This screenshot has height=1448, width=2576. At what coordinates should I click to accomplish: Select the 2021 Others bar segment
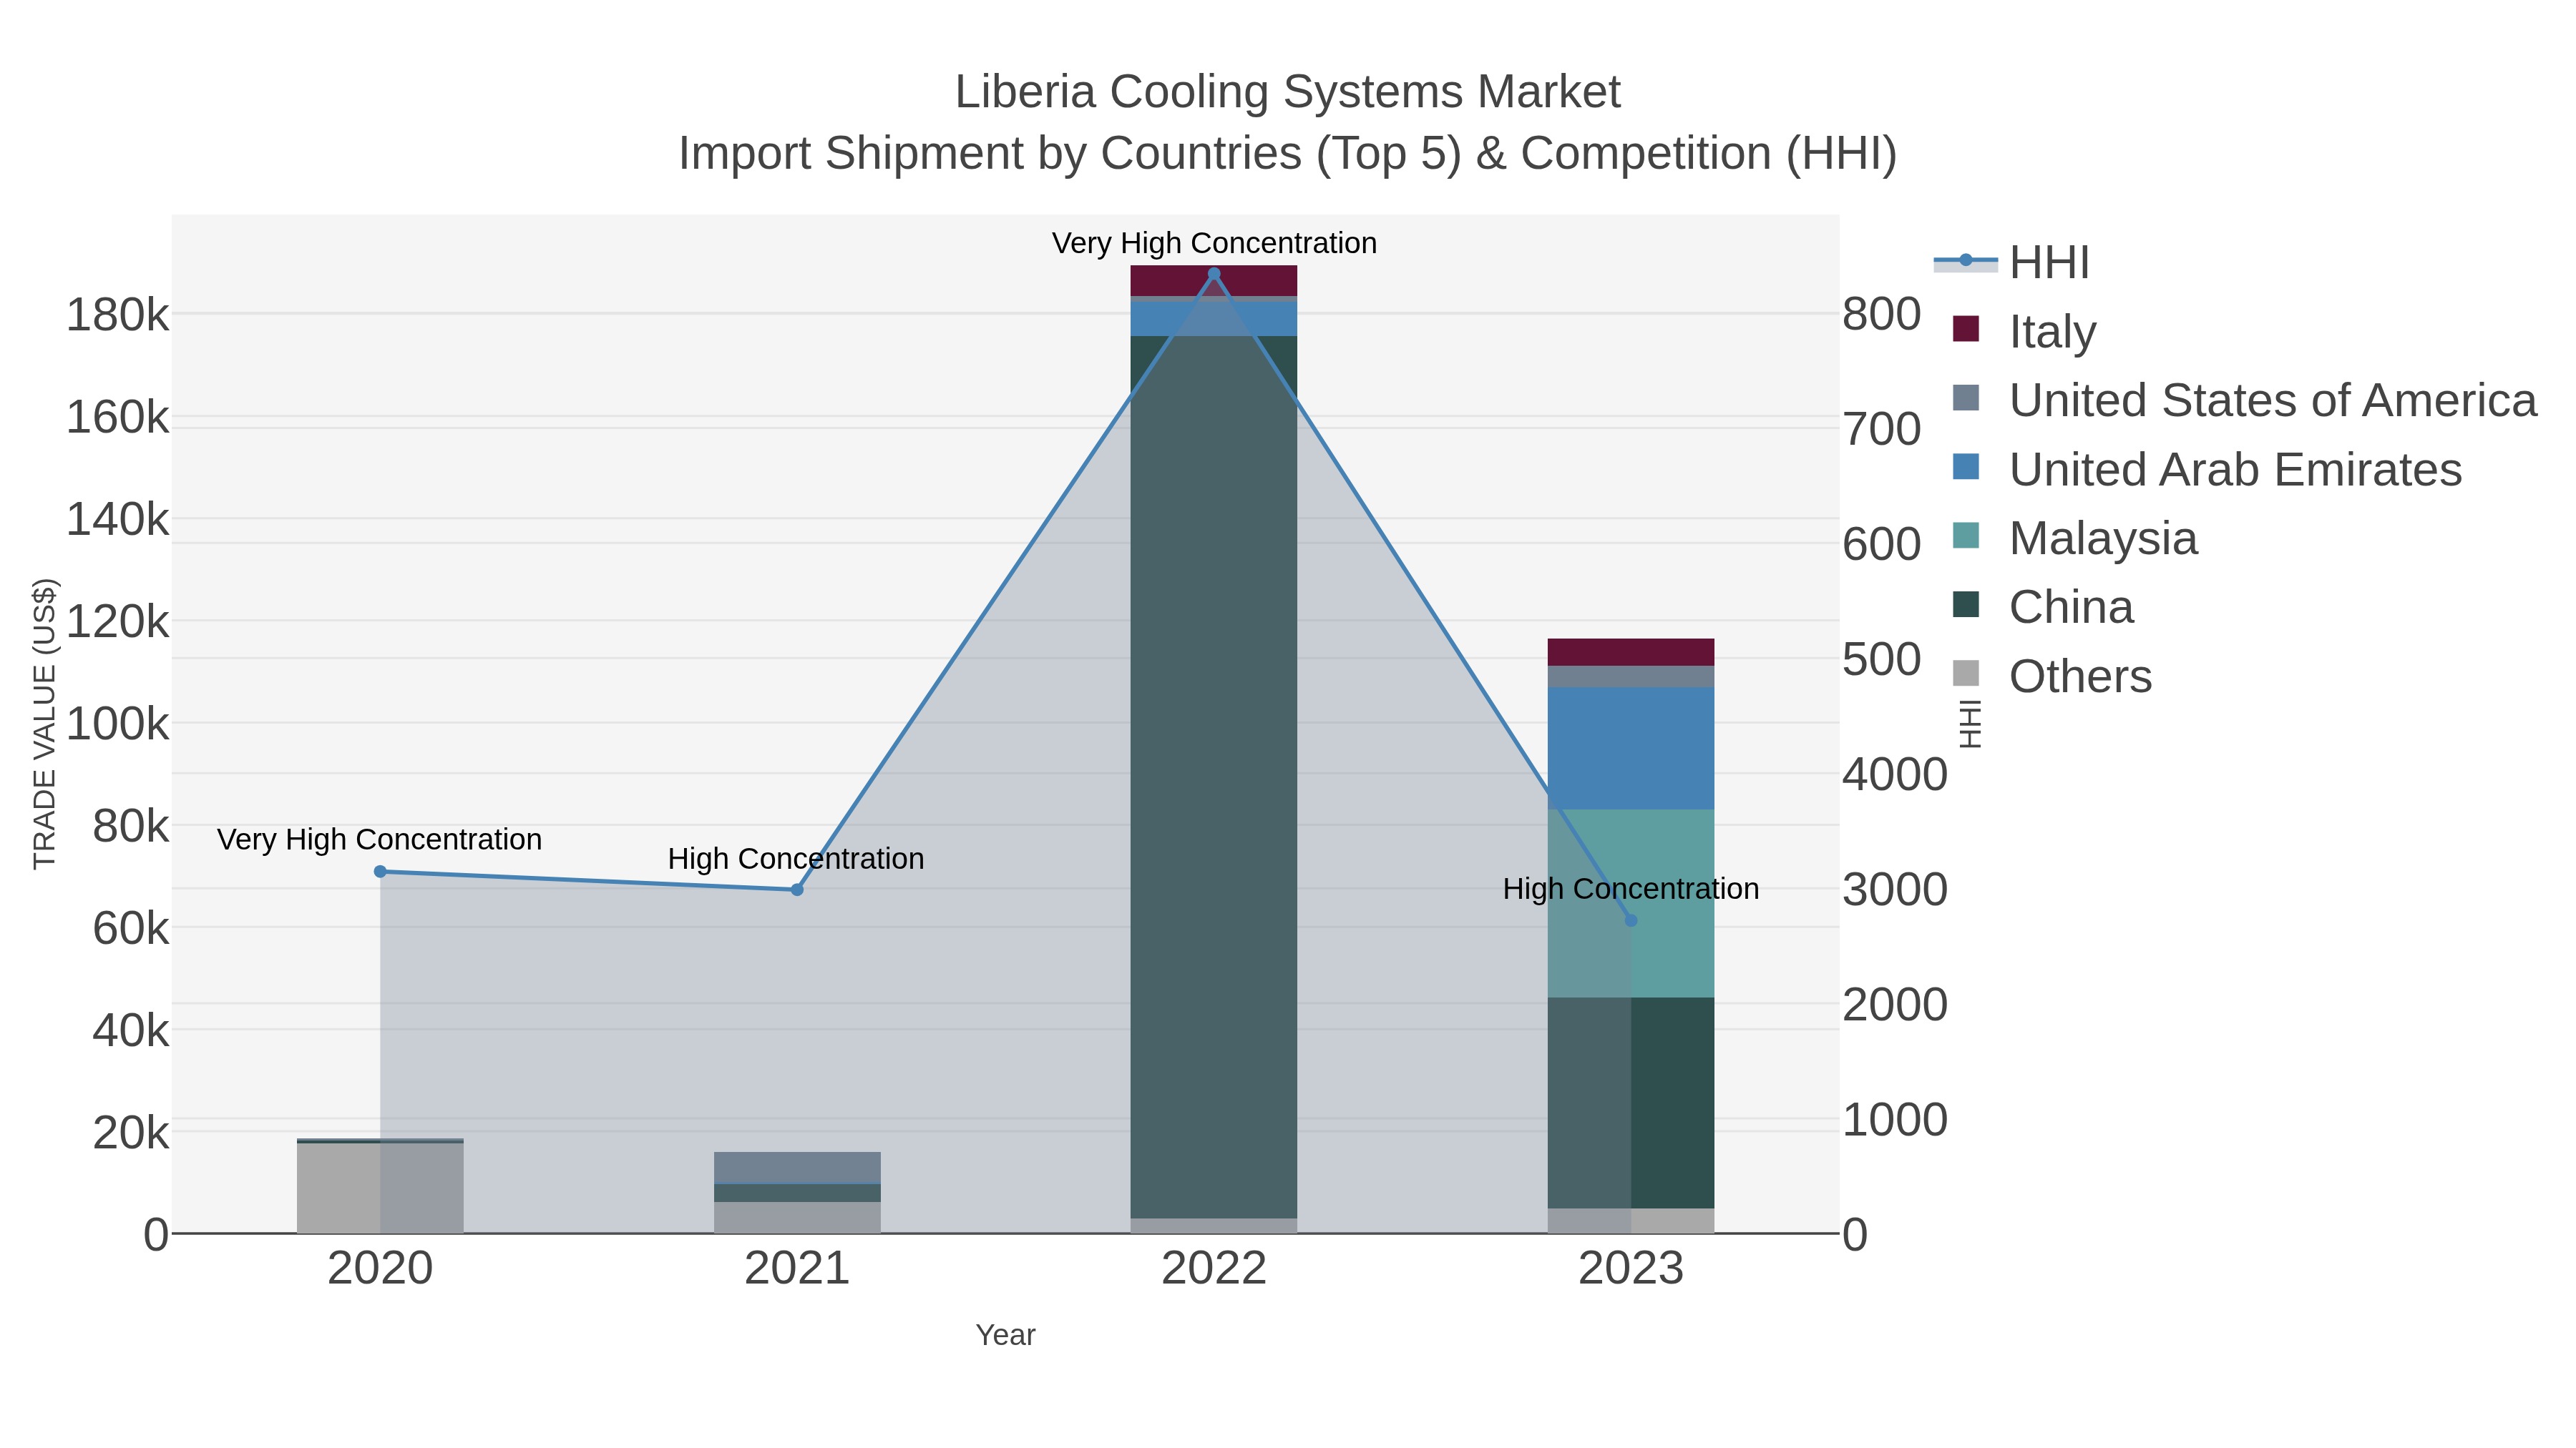[797, 1217]
